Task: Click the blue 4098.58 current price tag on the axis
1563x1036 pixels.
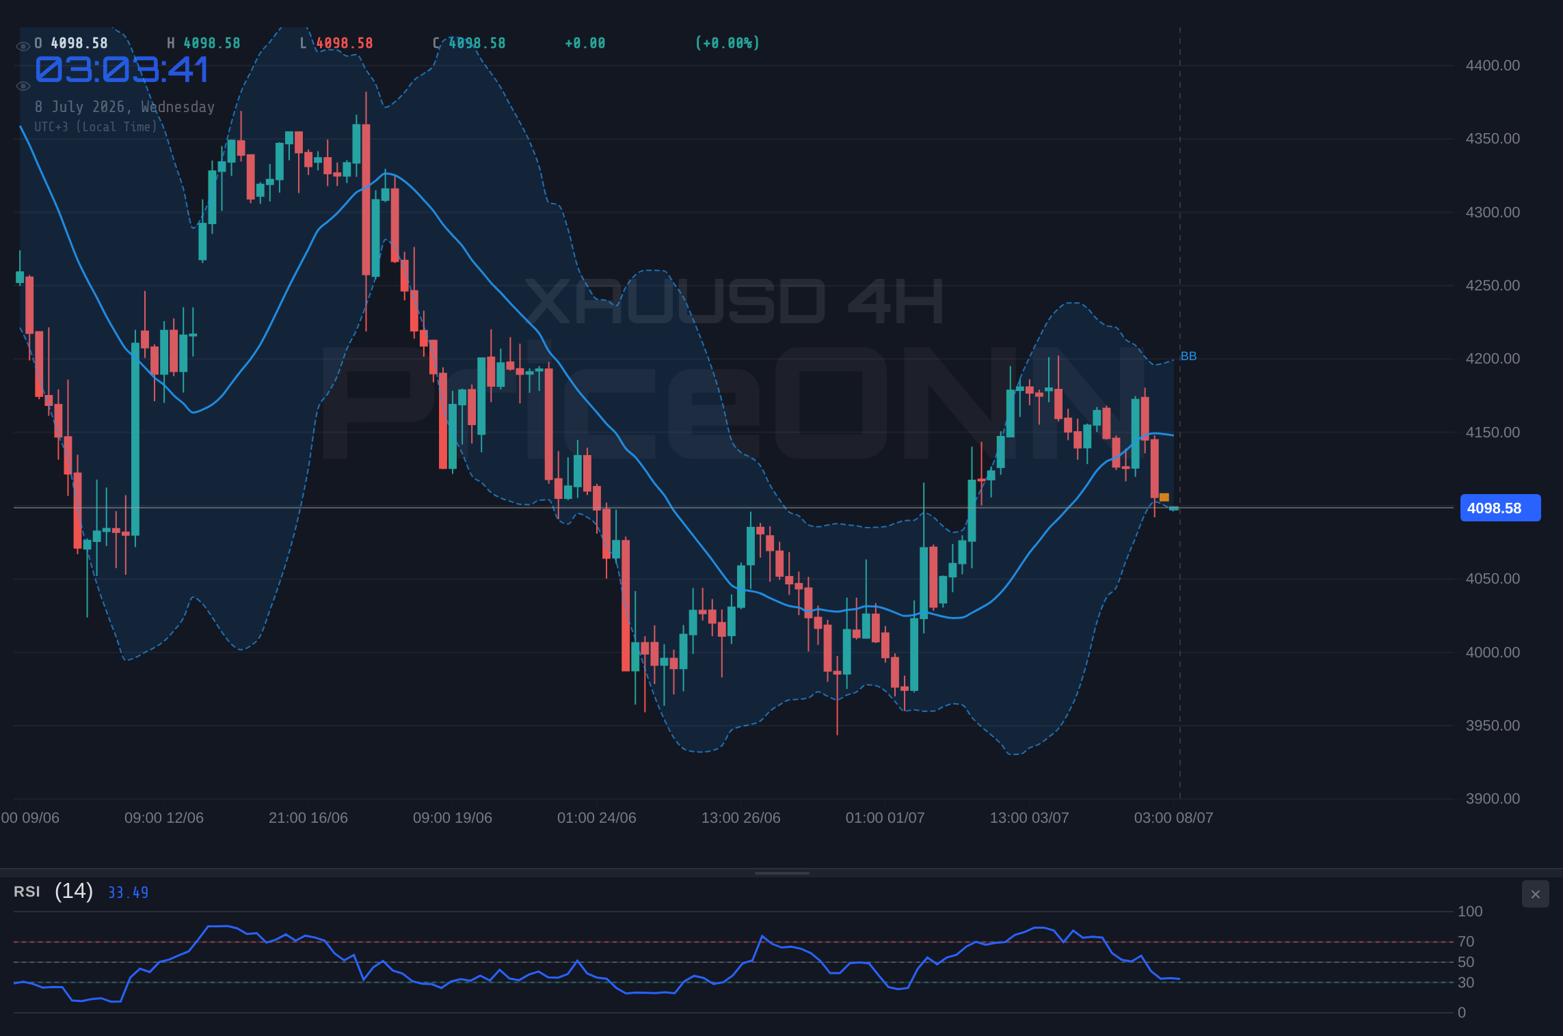Action: [x=1500, y=508]
